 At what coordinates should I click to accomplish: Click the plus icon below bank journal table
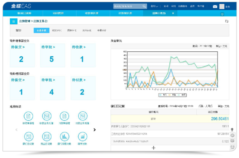click(x=154, y=148)
